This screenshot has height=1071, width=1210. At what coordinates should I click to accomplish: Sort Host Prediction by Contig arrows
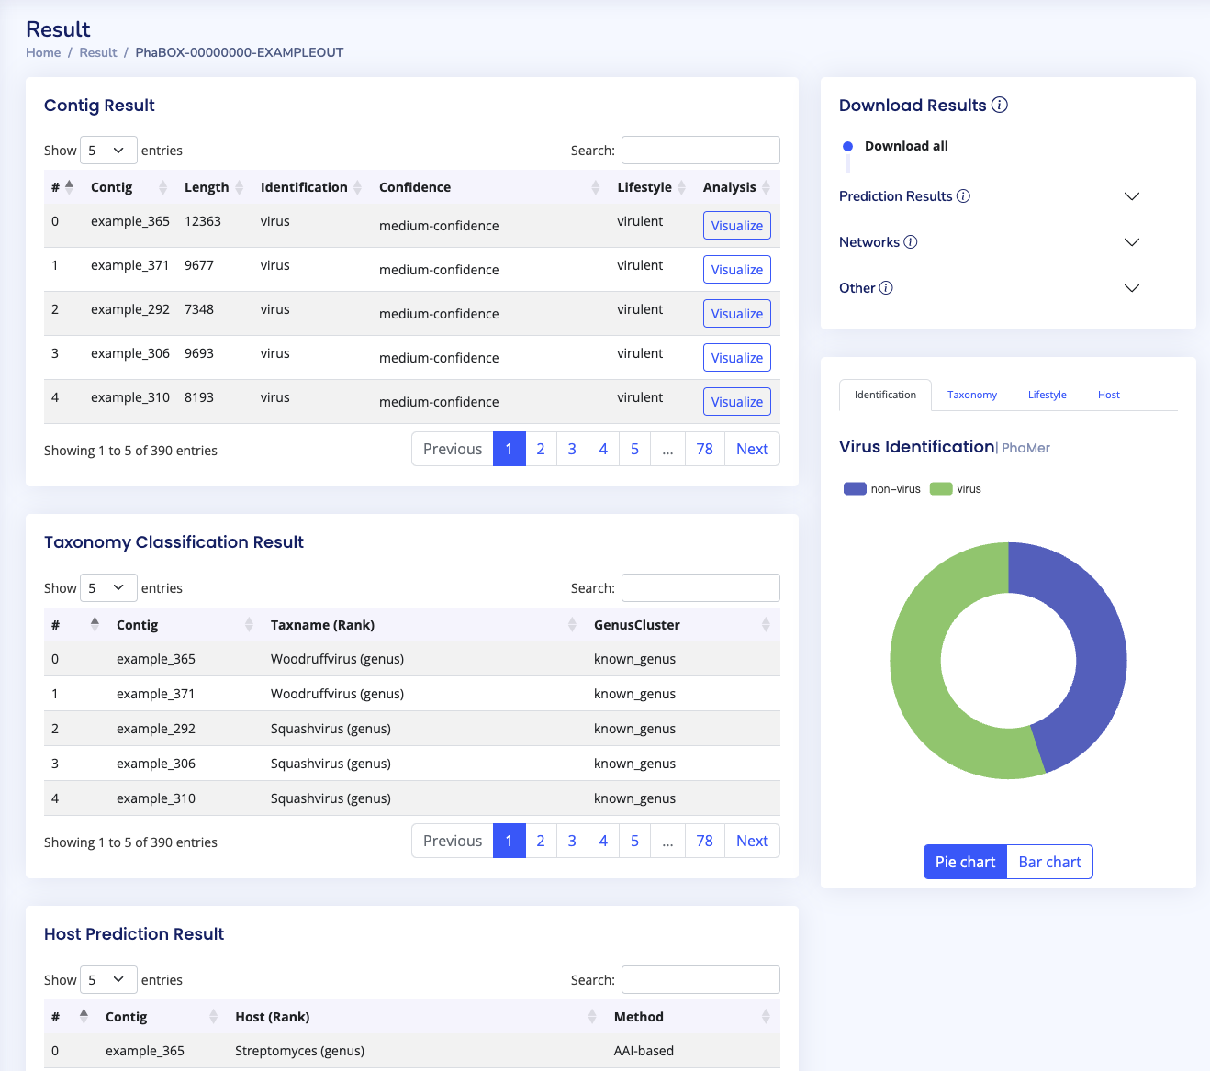pos(213,1017)
